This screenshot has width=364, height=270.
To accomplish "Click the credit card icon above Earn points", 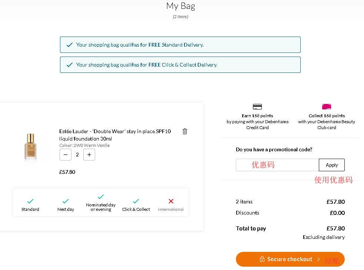I will [257, 107].
